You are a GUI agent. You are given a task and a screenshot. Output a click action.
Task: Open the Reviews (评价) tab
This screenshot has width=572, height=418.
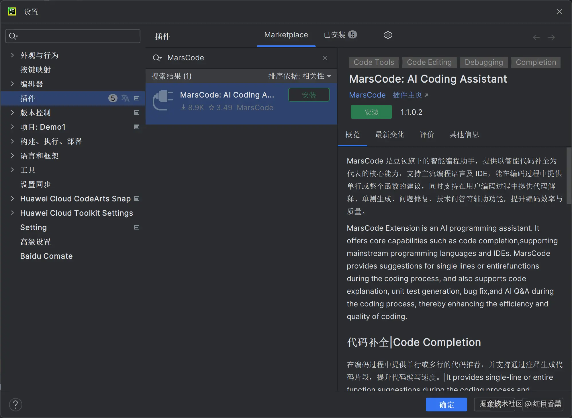[427, 135]
